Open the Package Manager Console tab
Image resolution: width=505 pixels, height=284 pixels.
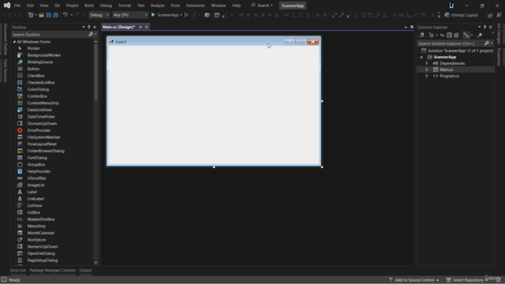53,271
